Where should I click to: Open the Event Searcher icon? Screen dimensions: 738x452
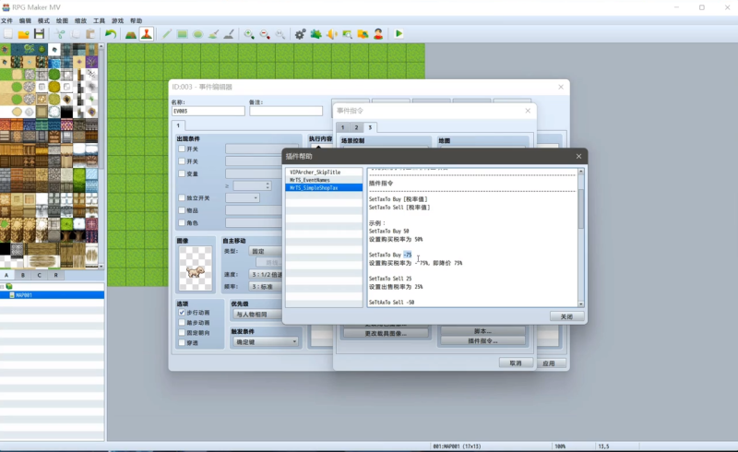pyautogui.click(x=347, y=34)
